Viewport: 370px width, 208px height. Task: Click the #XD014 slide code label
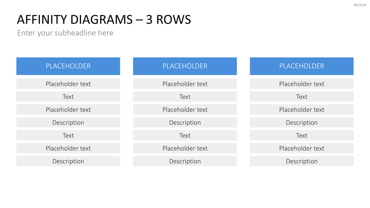tap(360, 5)
